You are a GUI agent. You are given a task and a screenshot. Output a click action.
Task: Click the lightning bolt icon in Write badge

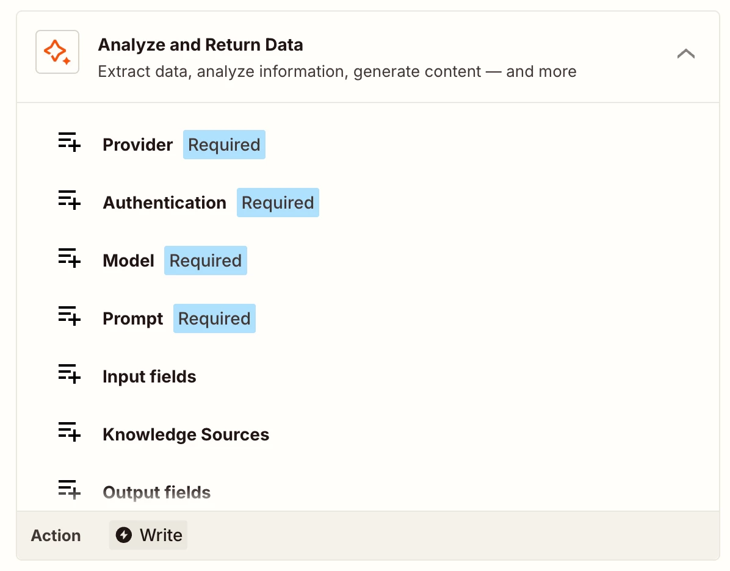[124, 535]
